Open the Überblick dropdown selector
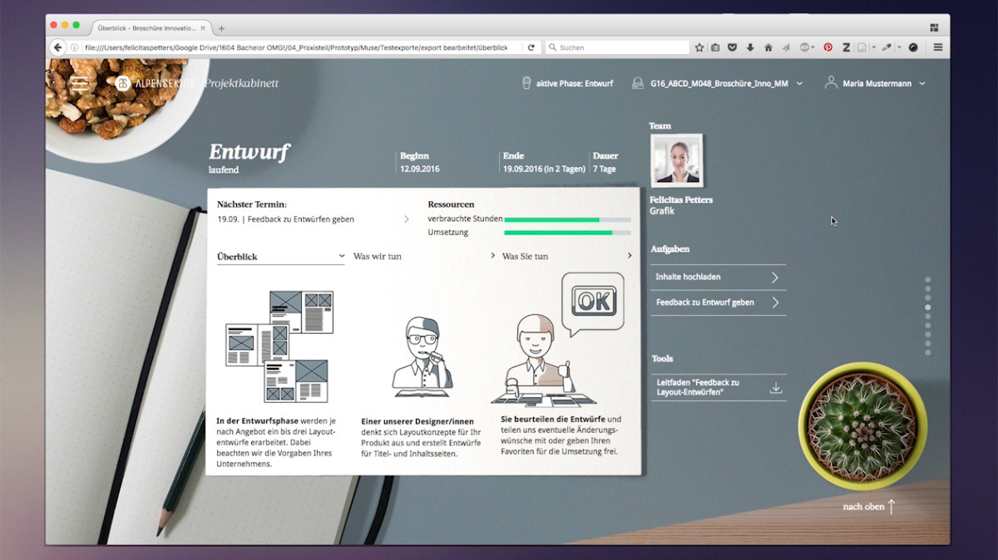This screenshot has height=560, width=998. (x=281, y=256)
